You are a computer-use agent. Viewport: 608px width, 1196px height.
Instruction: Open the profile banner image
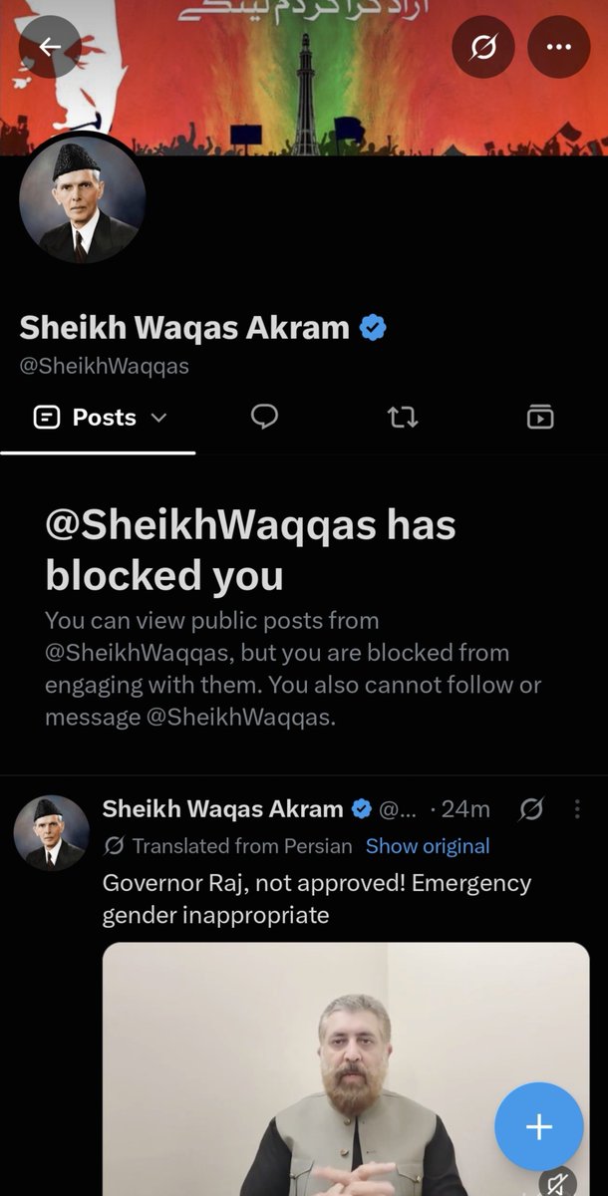[x=304, y=78]
